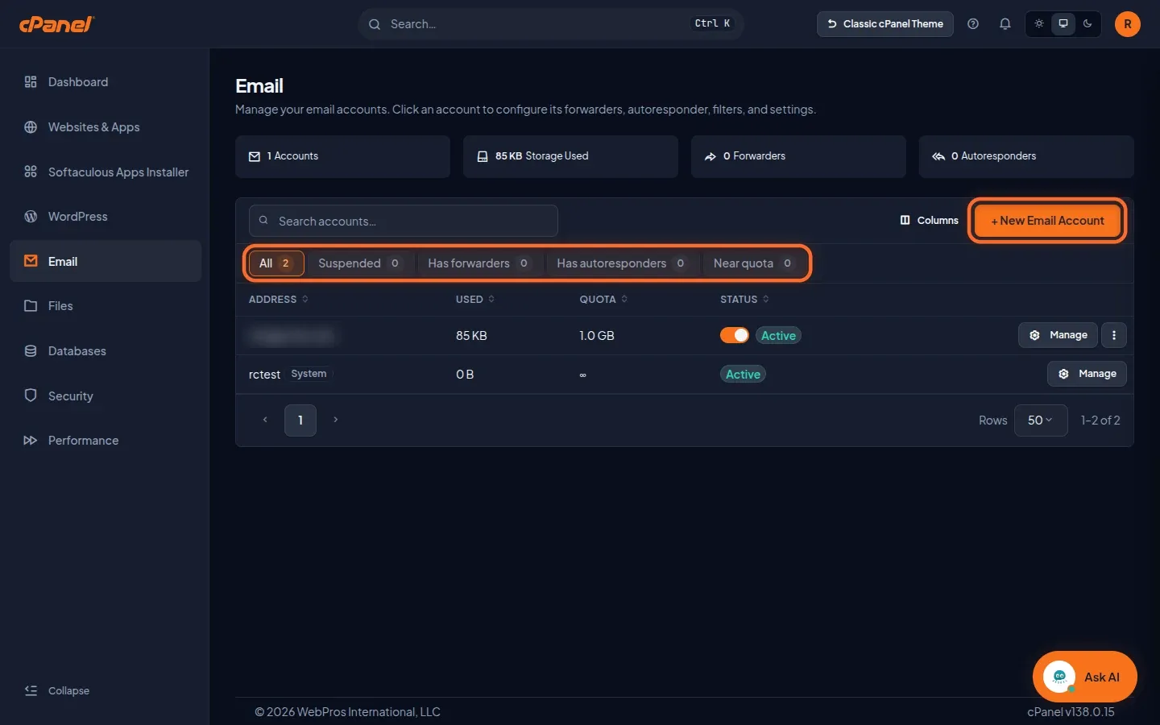
Task: Click Manage for the 85 KB account
Action: pos(1058,335)
